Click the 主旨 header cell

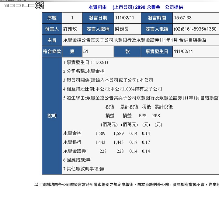click(x=52, y=40)
